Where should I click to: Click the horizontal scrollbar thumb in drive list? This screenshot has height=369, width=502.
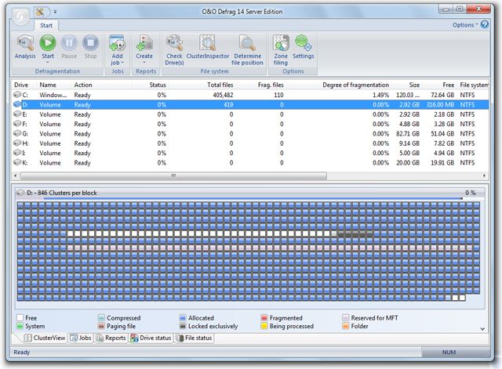tap(173, 175)
